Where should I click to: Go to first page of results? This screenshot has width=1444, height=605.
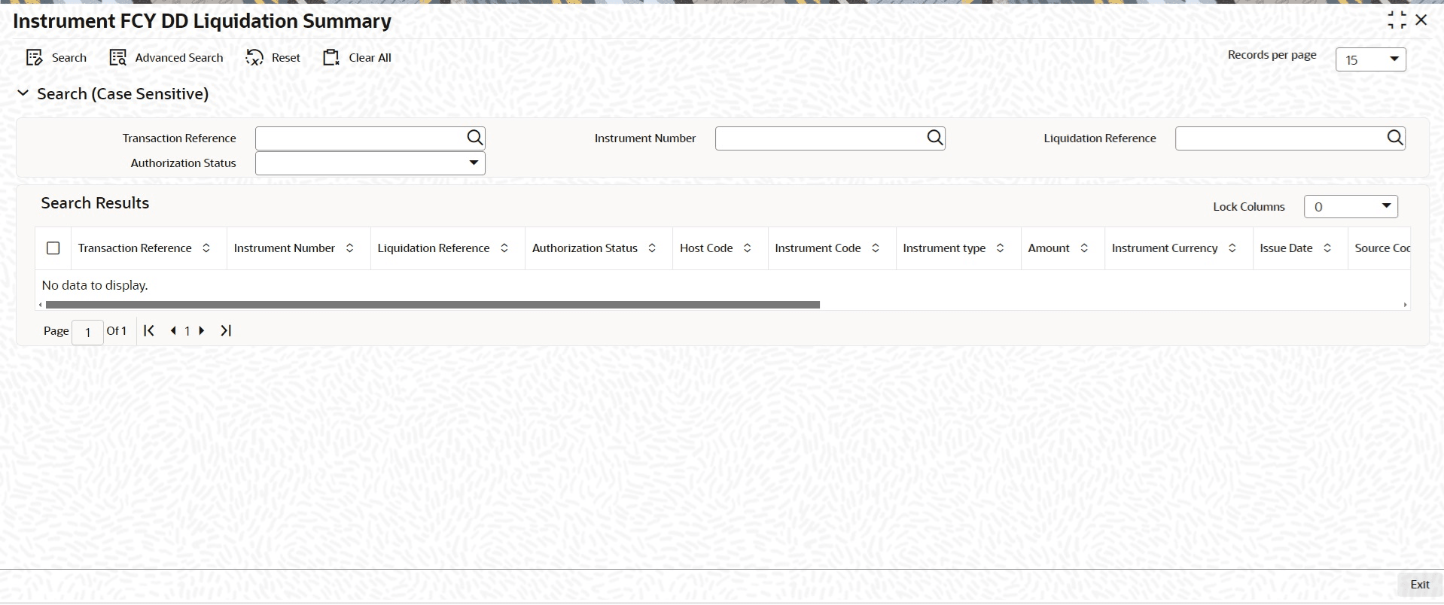(149, 330)
